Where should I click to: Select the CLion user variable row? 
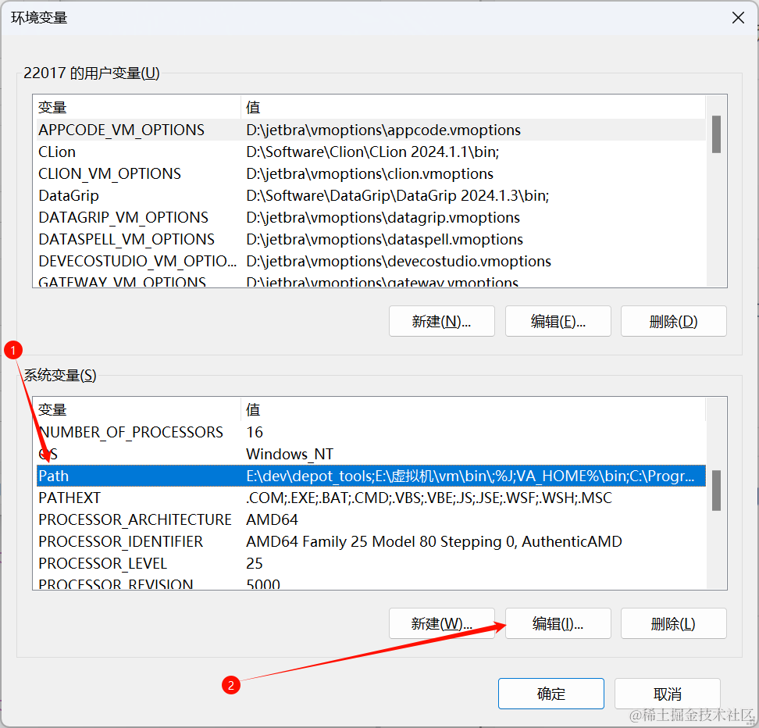[371, 152]
